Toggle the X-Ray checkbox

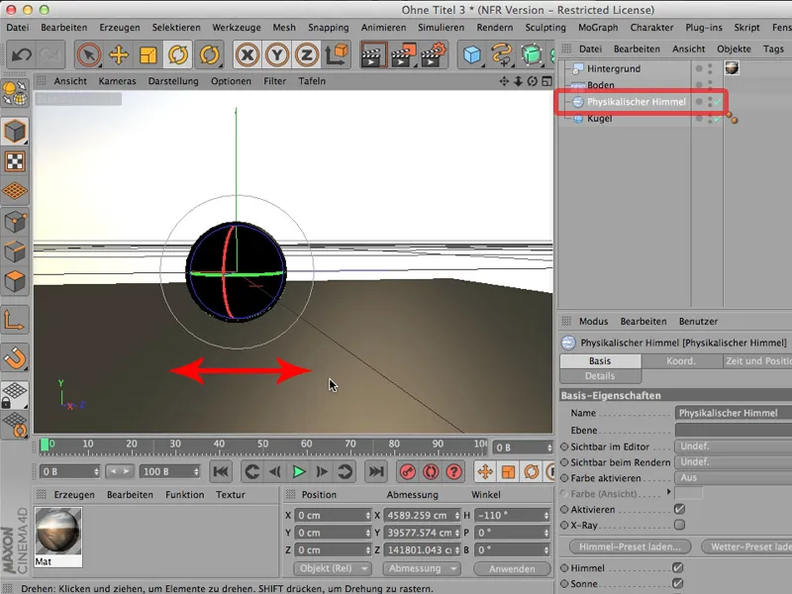[x=679, y=525]
